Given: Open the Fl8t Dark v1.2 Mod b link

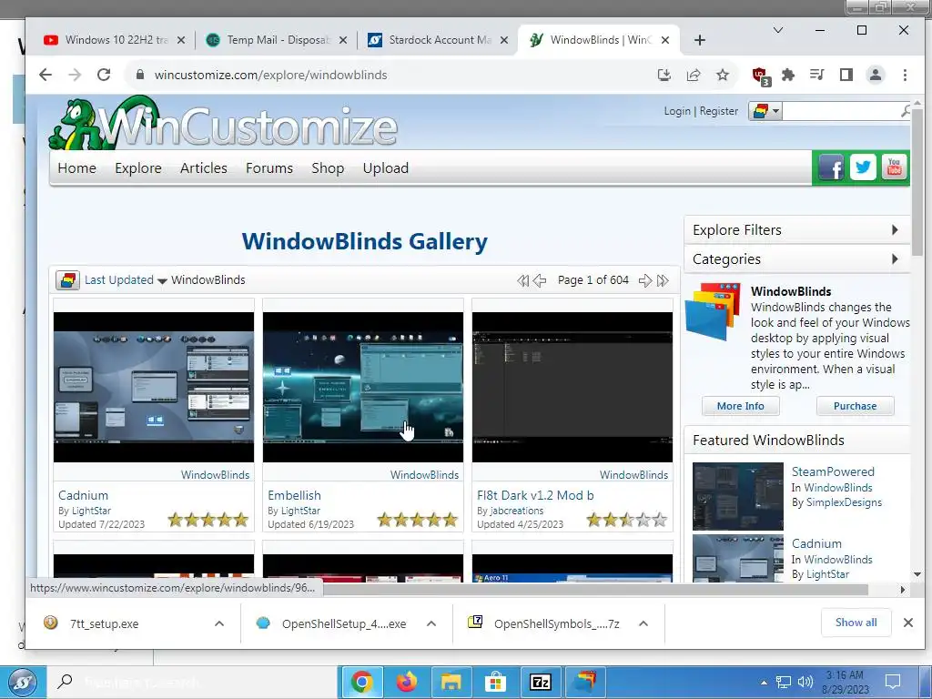Looking at the screenshot, I should tap(535, 495).
